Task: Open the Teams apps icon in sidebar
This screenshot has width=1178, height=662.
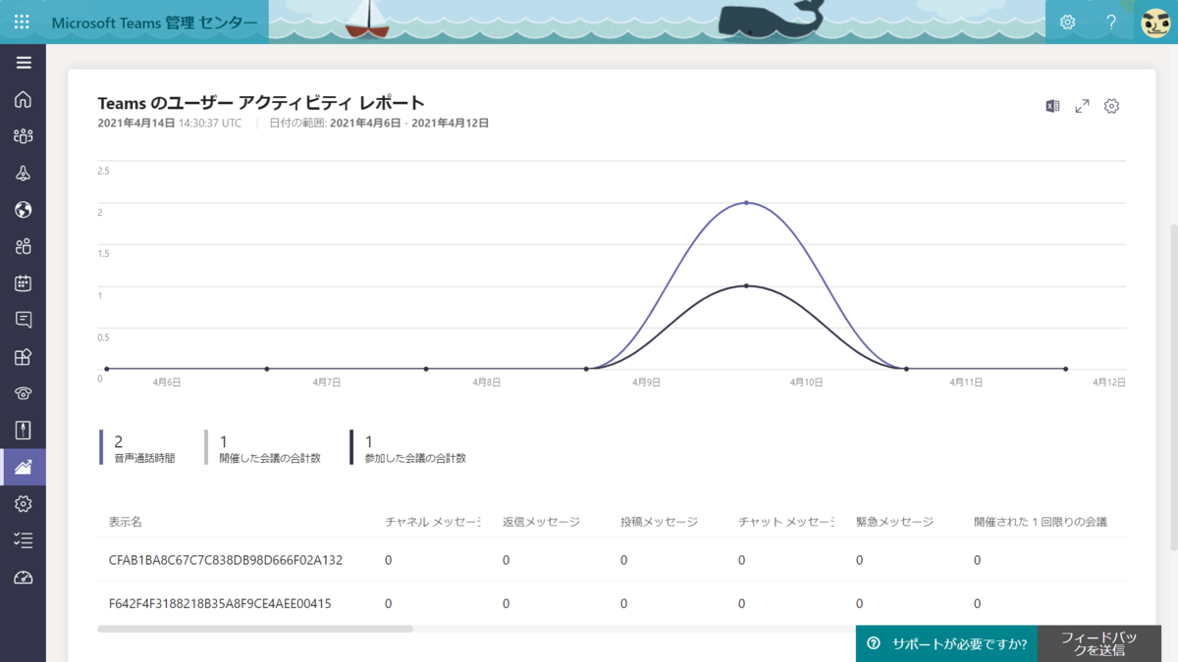Action: [x=24, y=357]
